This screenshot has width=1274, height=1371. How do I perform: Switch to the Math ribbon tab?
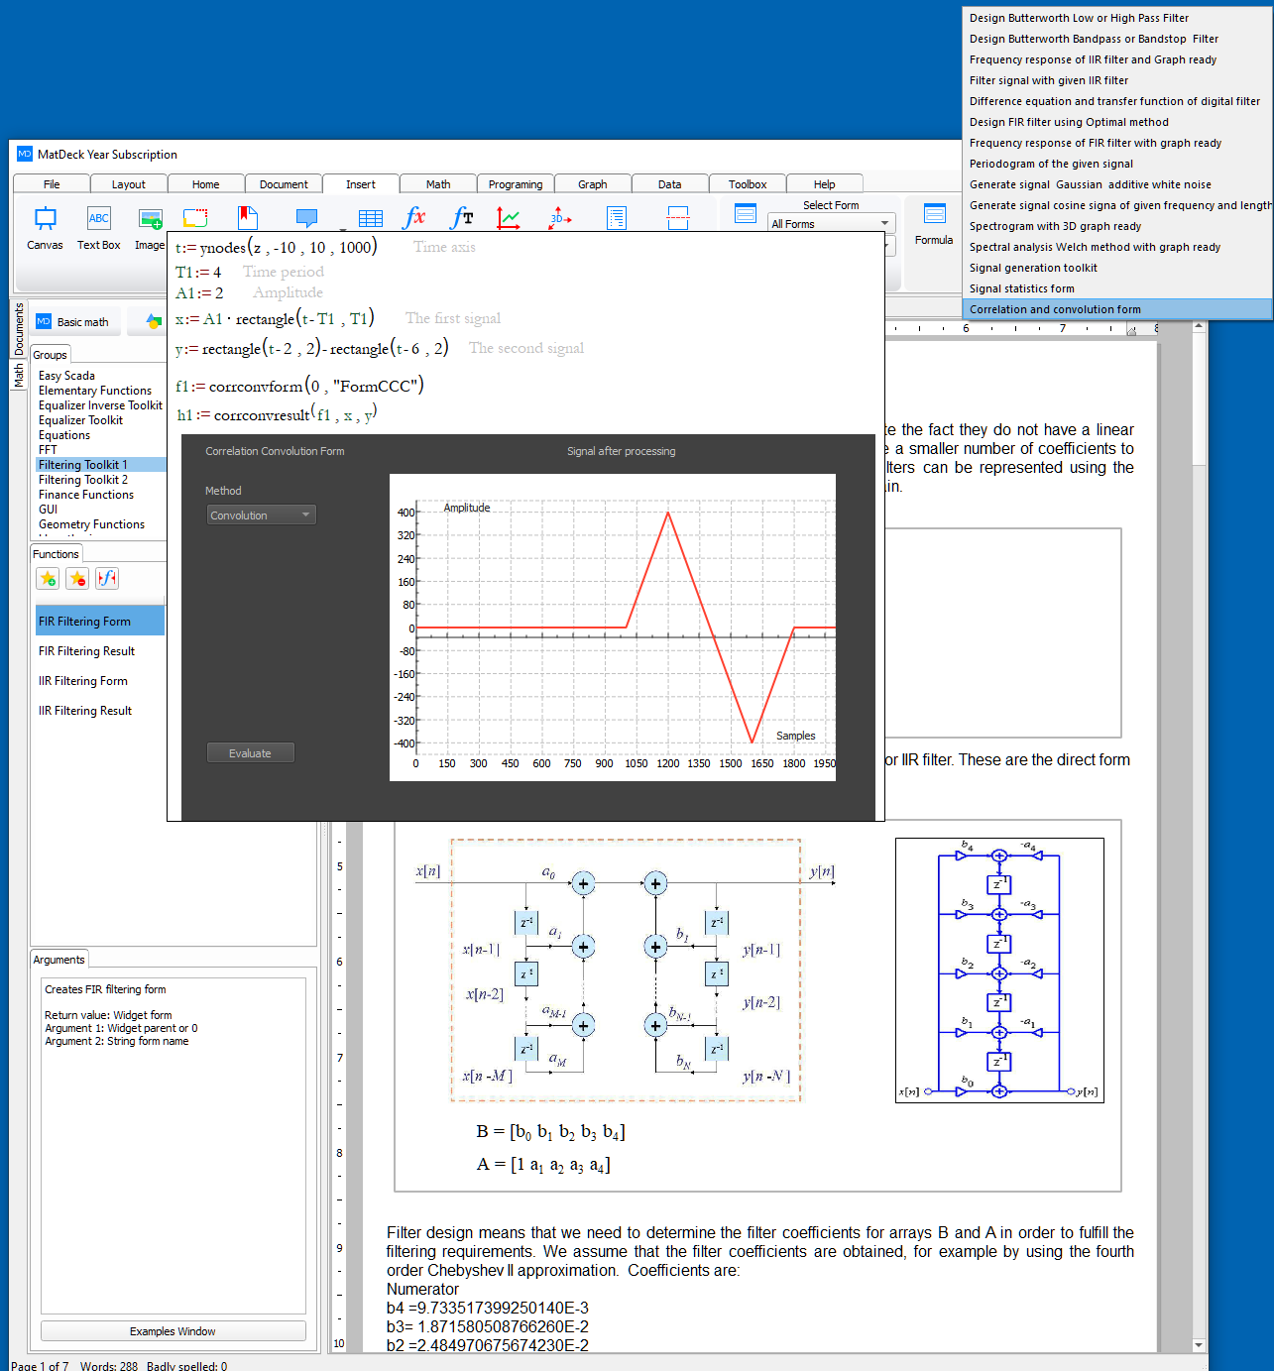(x=438, y=184)
